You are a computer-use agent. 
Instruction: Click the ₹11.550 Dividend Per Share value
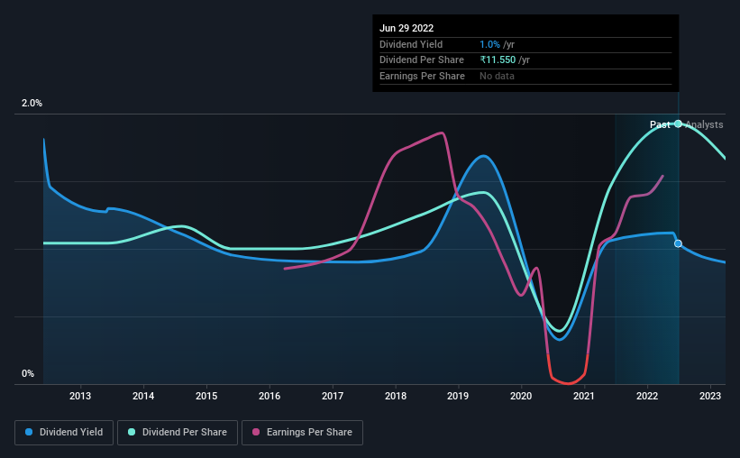click(x=498, y=60)
